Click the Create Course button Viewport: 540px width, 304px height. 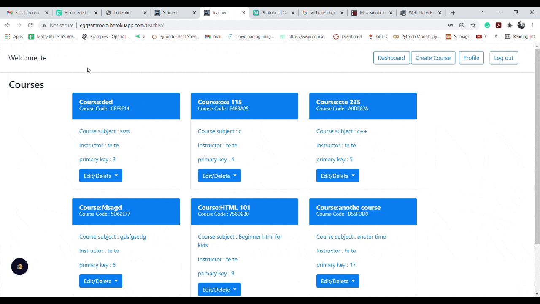tap(433, 58)
